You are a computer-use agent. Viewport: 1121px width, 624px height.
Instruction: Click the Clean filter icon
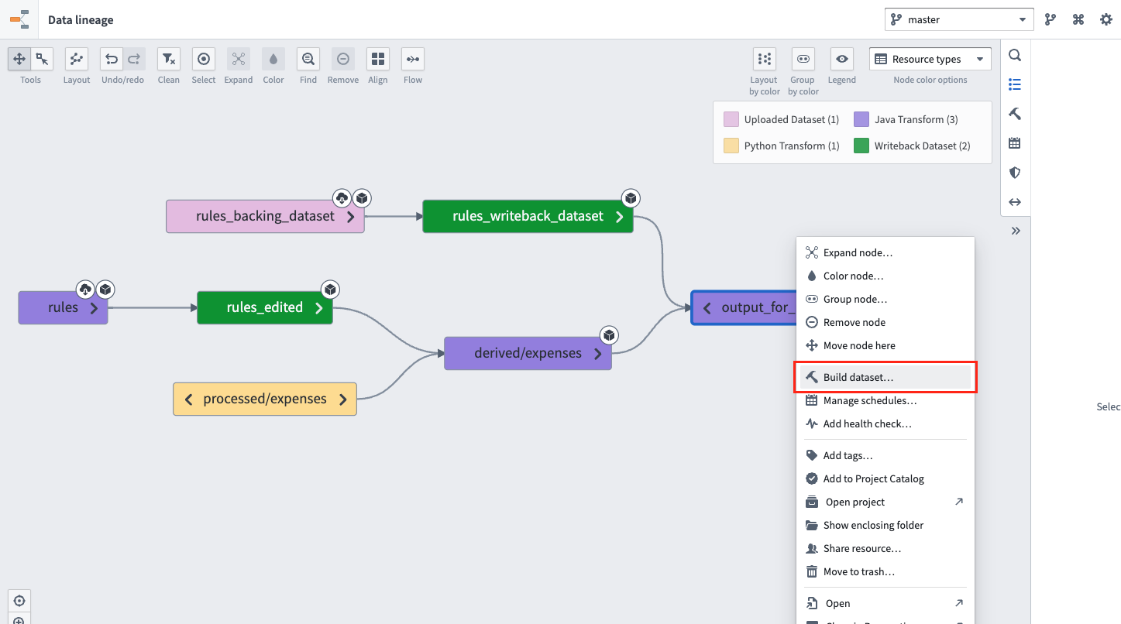(169, 59)
